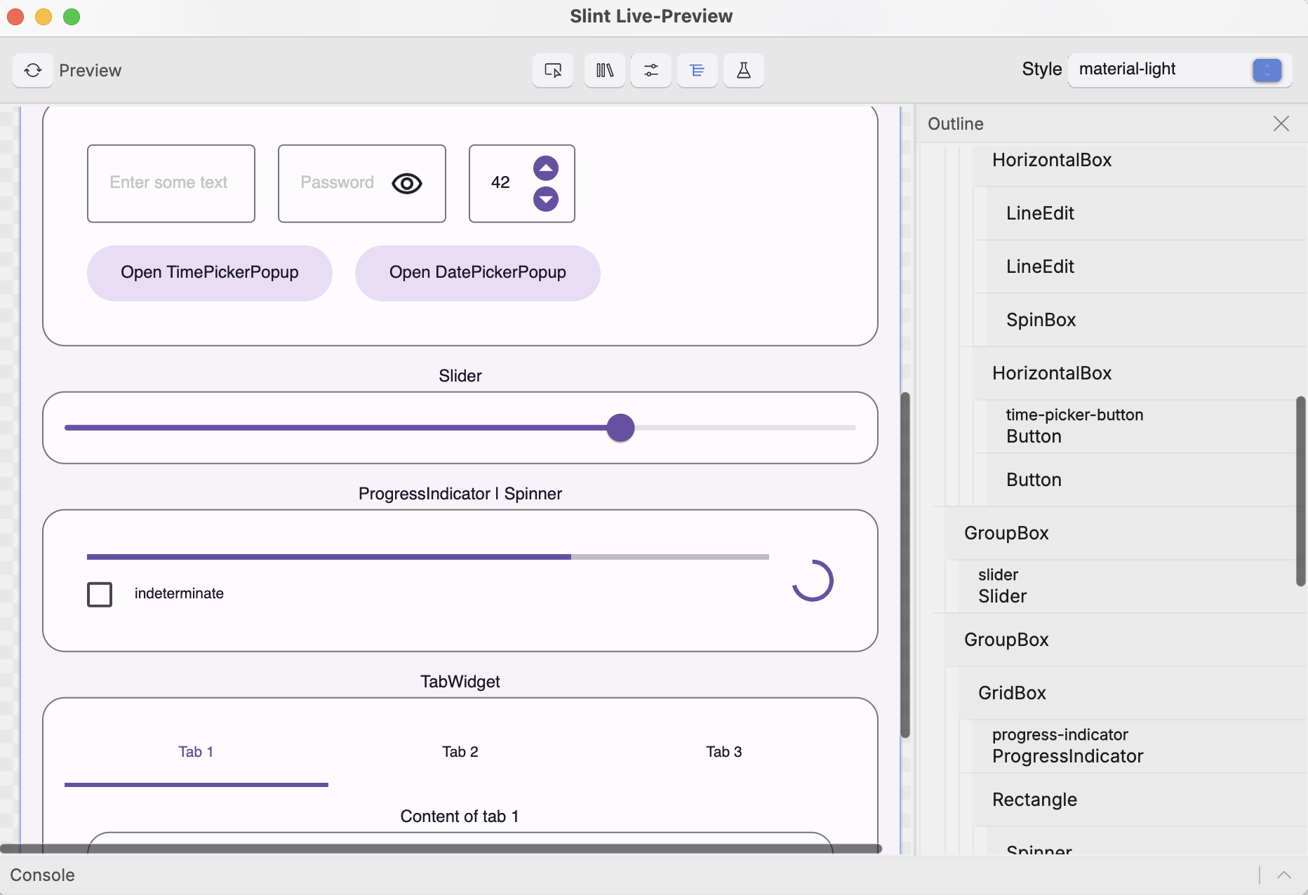Select the element-picker icon in the toolbar
The height and width of the screenshot is (895, 1308).
[552, 70]
